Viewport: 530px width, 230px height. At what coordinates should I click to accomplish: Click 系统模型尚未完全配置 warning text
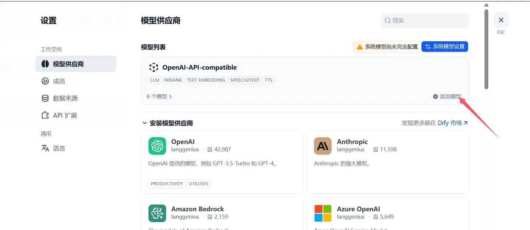(391, 47)
